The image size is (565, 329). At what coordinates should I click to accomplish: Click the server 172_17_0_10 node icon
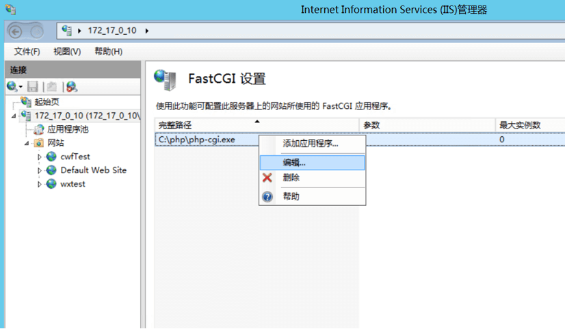point(26,116)
